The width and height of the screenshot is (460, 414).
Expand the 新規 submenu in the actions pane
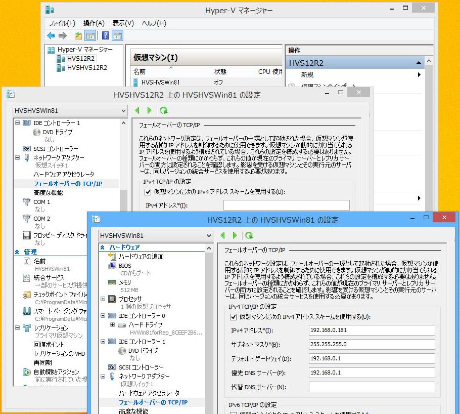(x=419, y=74)
